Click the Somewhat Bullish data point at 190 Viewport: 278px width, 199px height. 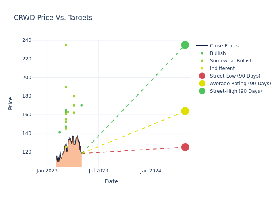point(66,87)
